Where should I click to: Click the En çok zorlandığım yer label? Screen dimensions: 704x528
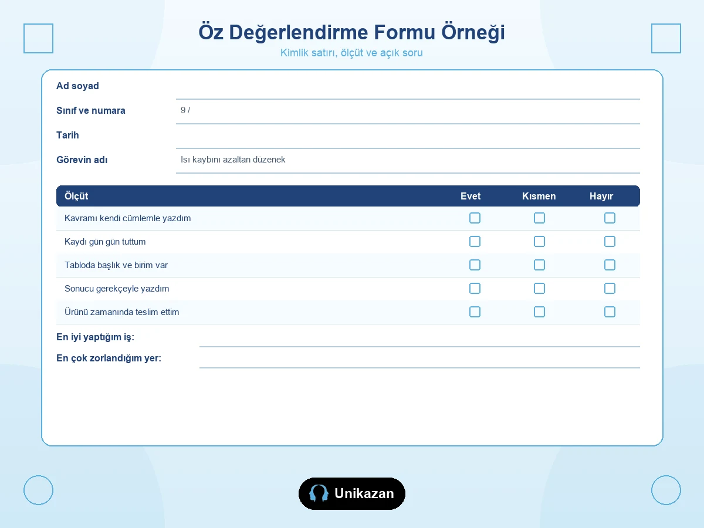(109, 358)
